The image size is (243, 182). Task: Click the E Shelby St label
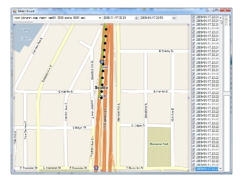[x=166, y=51]
